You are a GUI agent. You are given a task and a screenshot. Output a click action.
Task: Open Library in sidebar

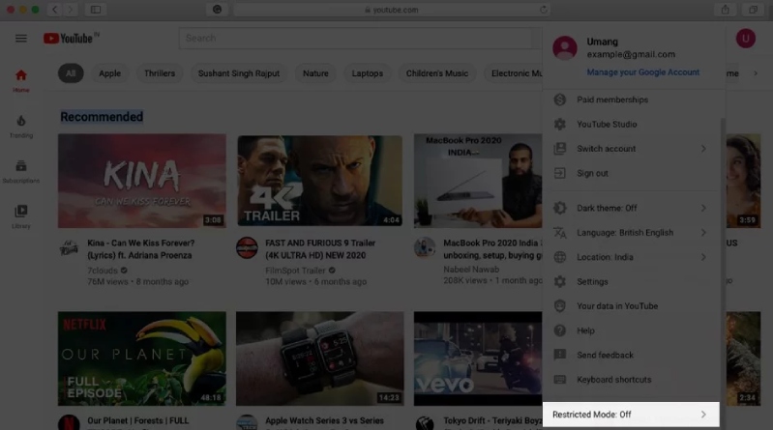(x=20, y=216)
